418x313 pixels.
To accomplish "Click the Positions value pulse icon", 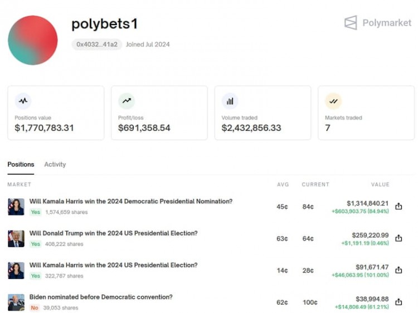I will pyautogui.click(x=23, y=101).
